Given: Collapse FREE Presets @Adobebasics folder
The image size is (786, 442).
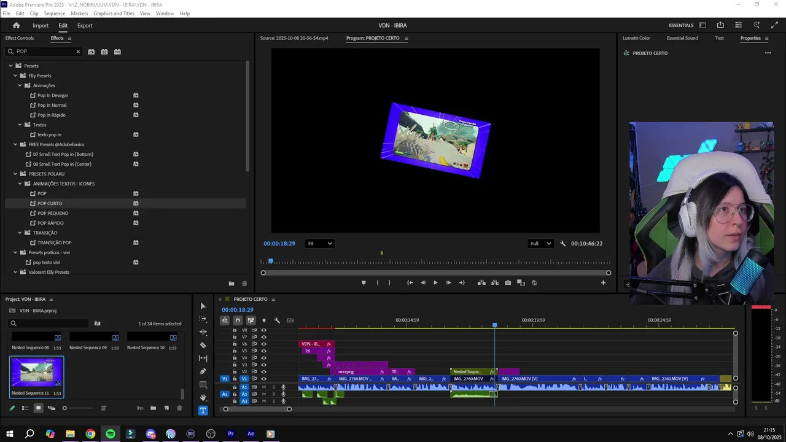Looking at the screenshot, I should pos(15,144).
